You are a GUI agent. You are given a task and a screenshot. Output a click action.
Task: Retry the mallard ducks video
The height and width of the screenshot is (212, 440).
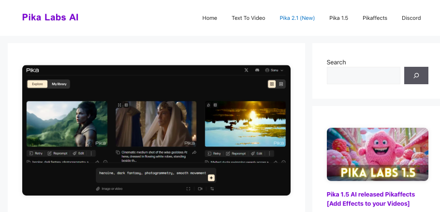pyautogui.click(x=214, y=153)
